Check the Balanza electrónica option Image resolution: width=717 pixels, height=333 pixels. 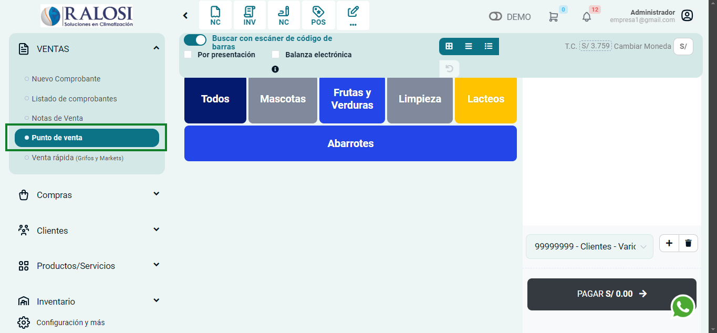275,54
